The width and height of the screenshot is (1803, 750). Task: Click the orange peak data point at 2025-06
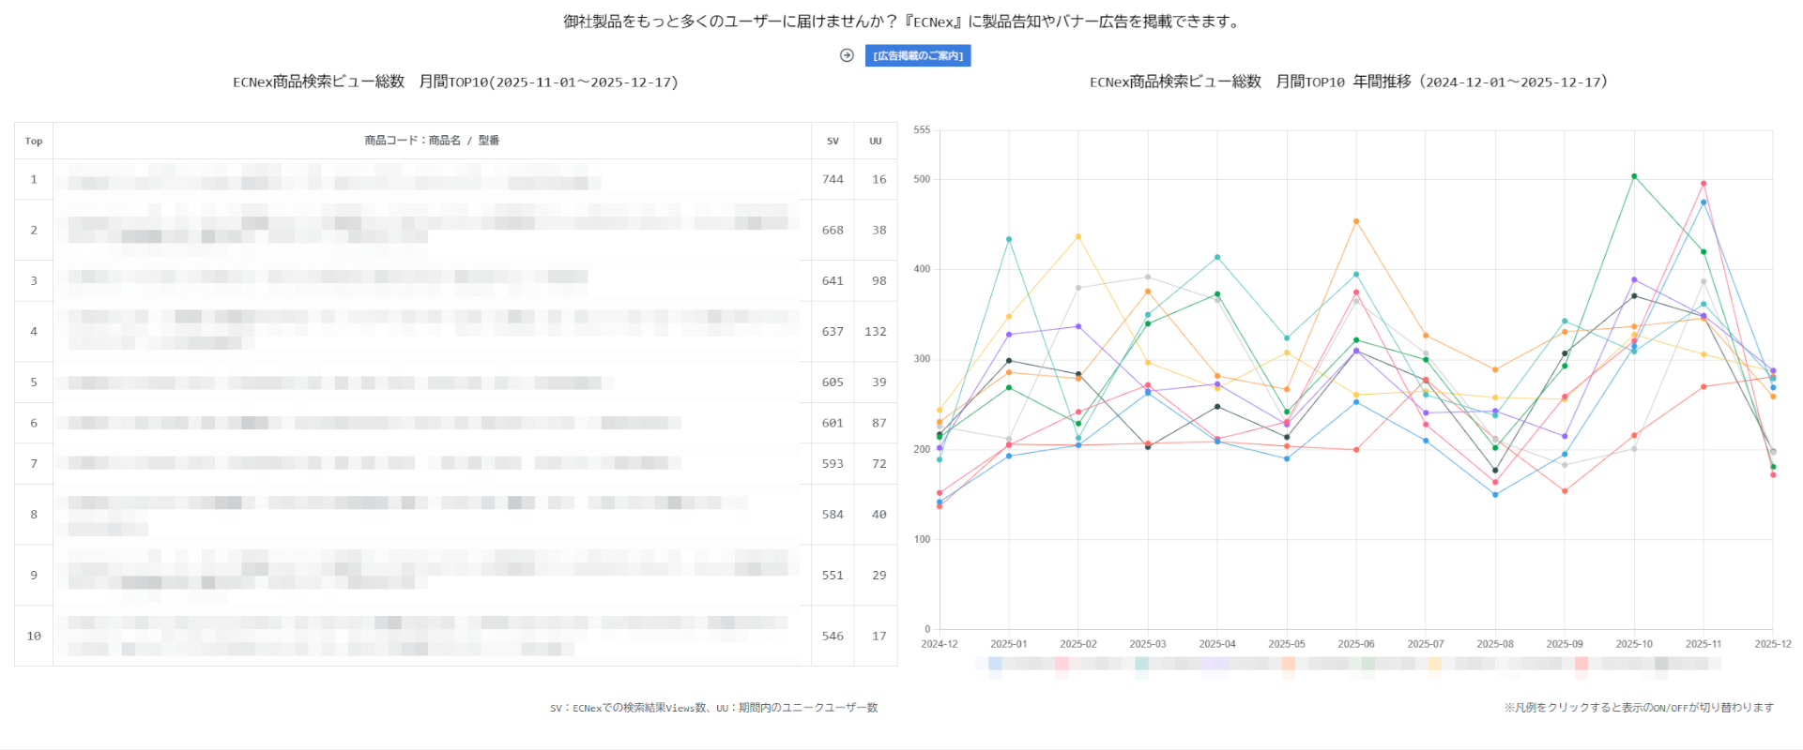(1356, 221)
